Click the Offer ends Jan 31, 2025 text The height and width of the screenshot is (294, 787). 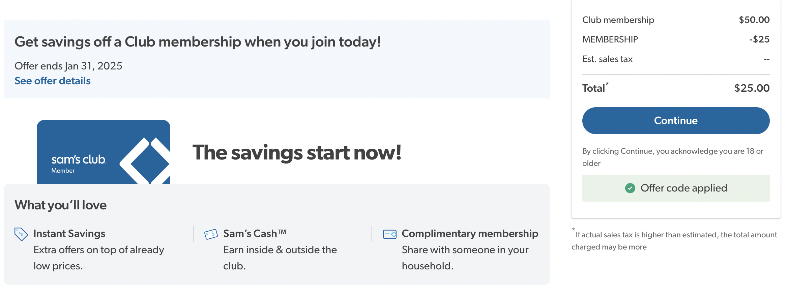68,66
